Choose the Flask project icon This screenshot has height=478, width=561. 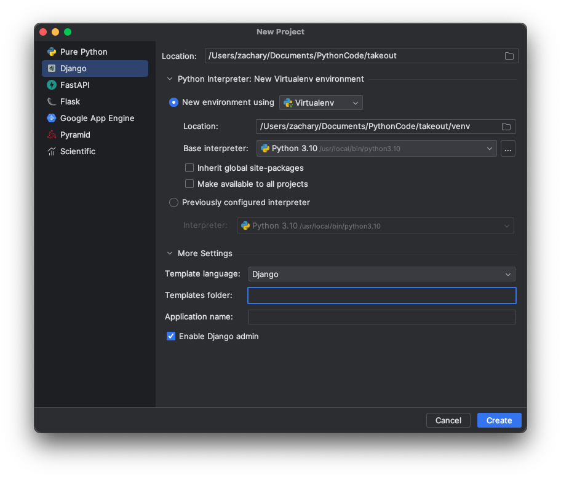[52, 102]
